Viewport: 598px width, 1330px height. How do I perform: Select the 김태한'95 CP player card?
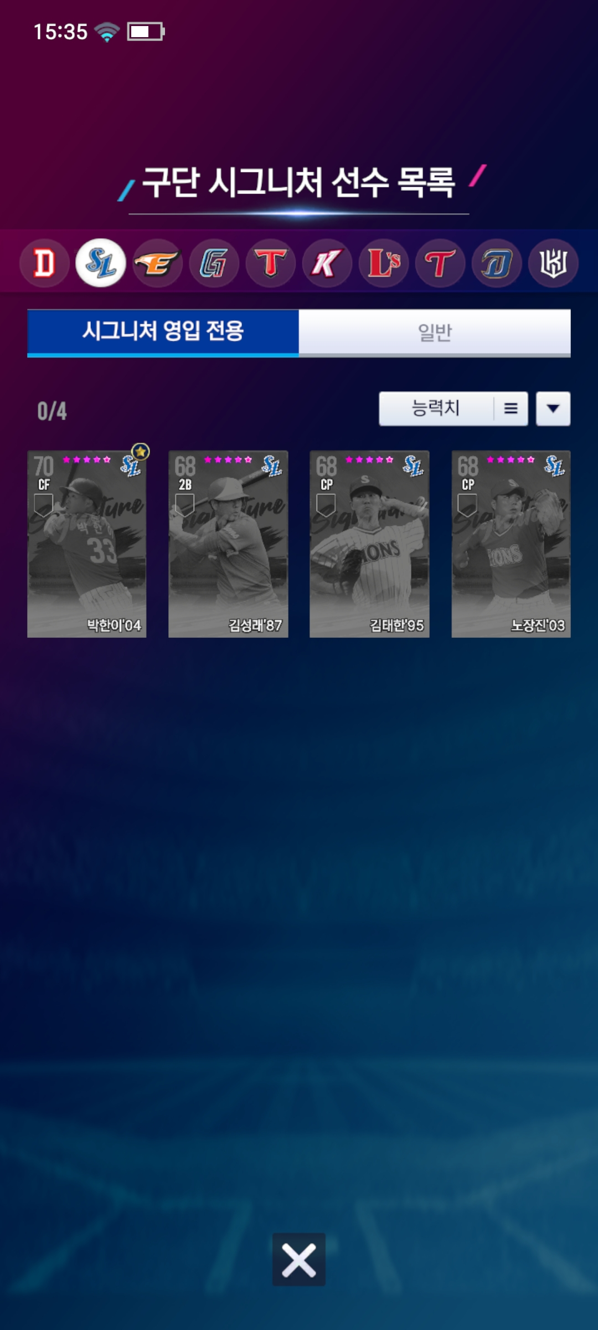369,544
